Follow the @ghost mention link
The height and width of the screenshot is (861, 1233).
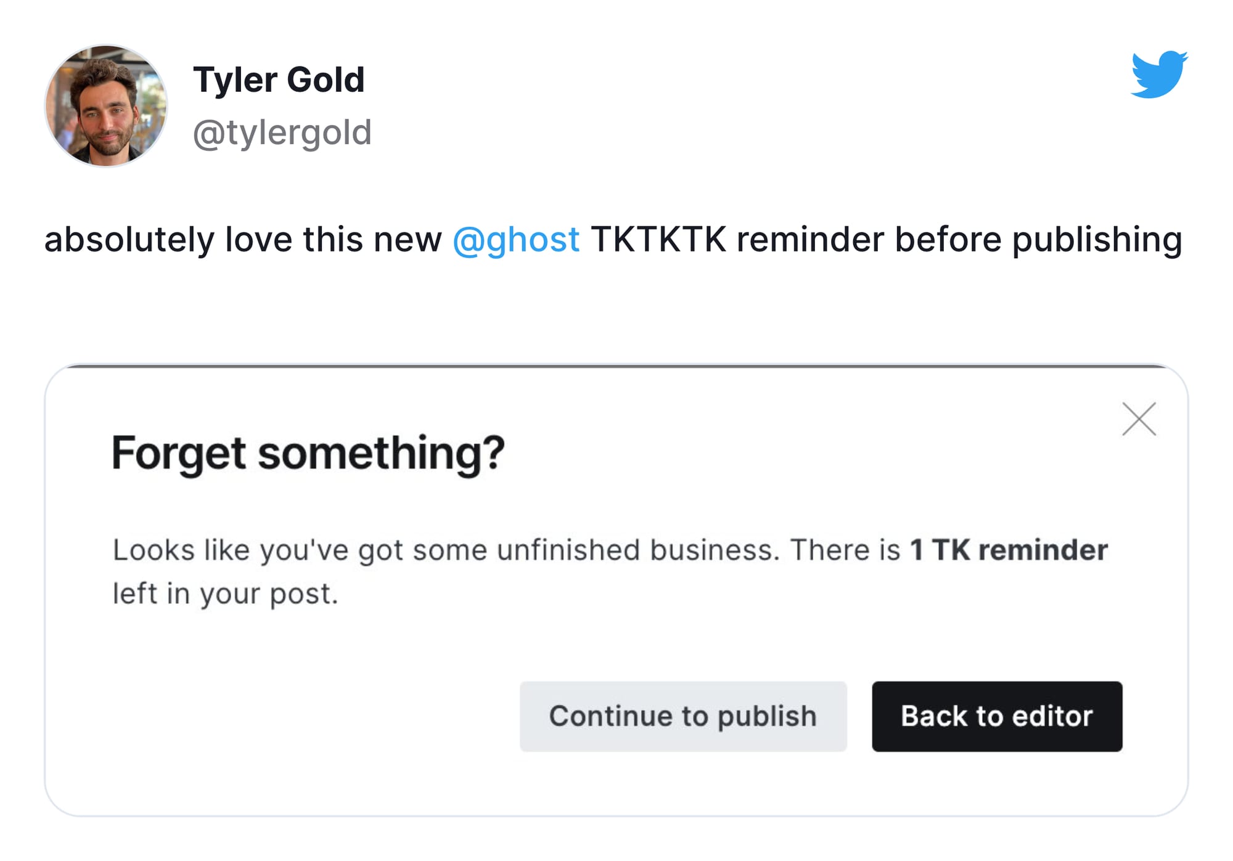pos(516,239)
